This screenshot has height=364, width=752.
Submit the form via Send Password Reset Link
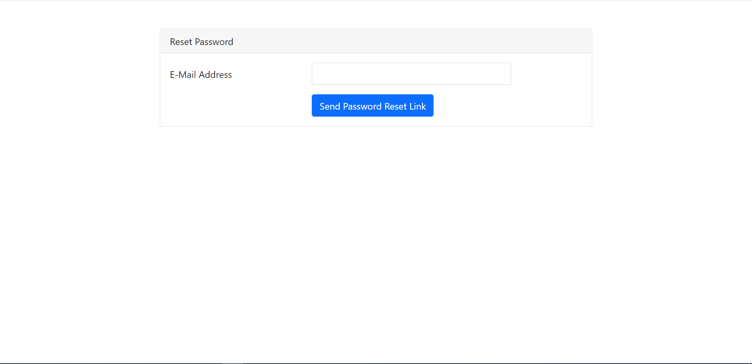coord(372,105)
